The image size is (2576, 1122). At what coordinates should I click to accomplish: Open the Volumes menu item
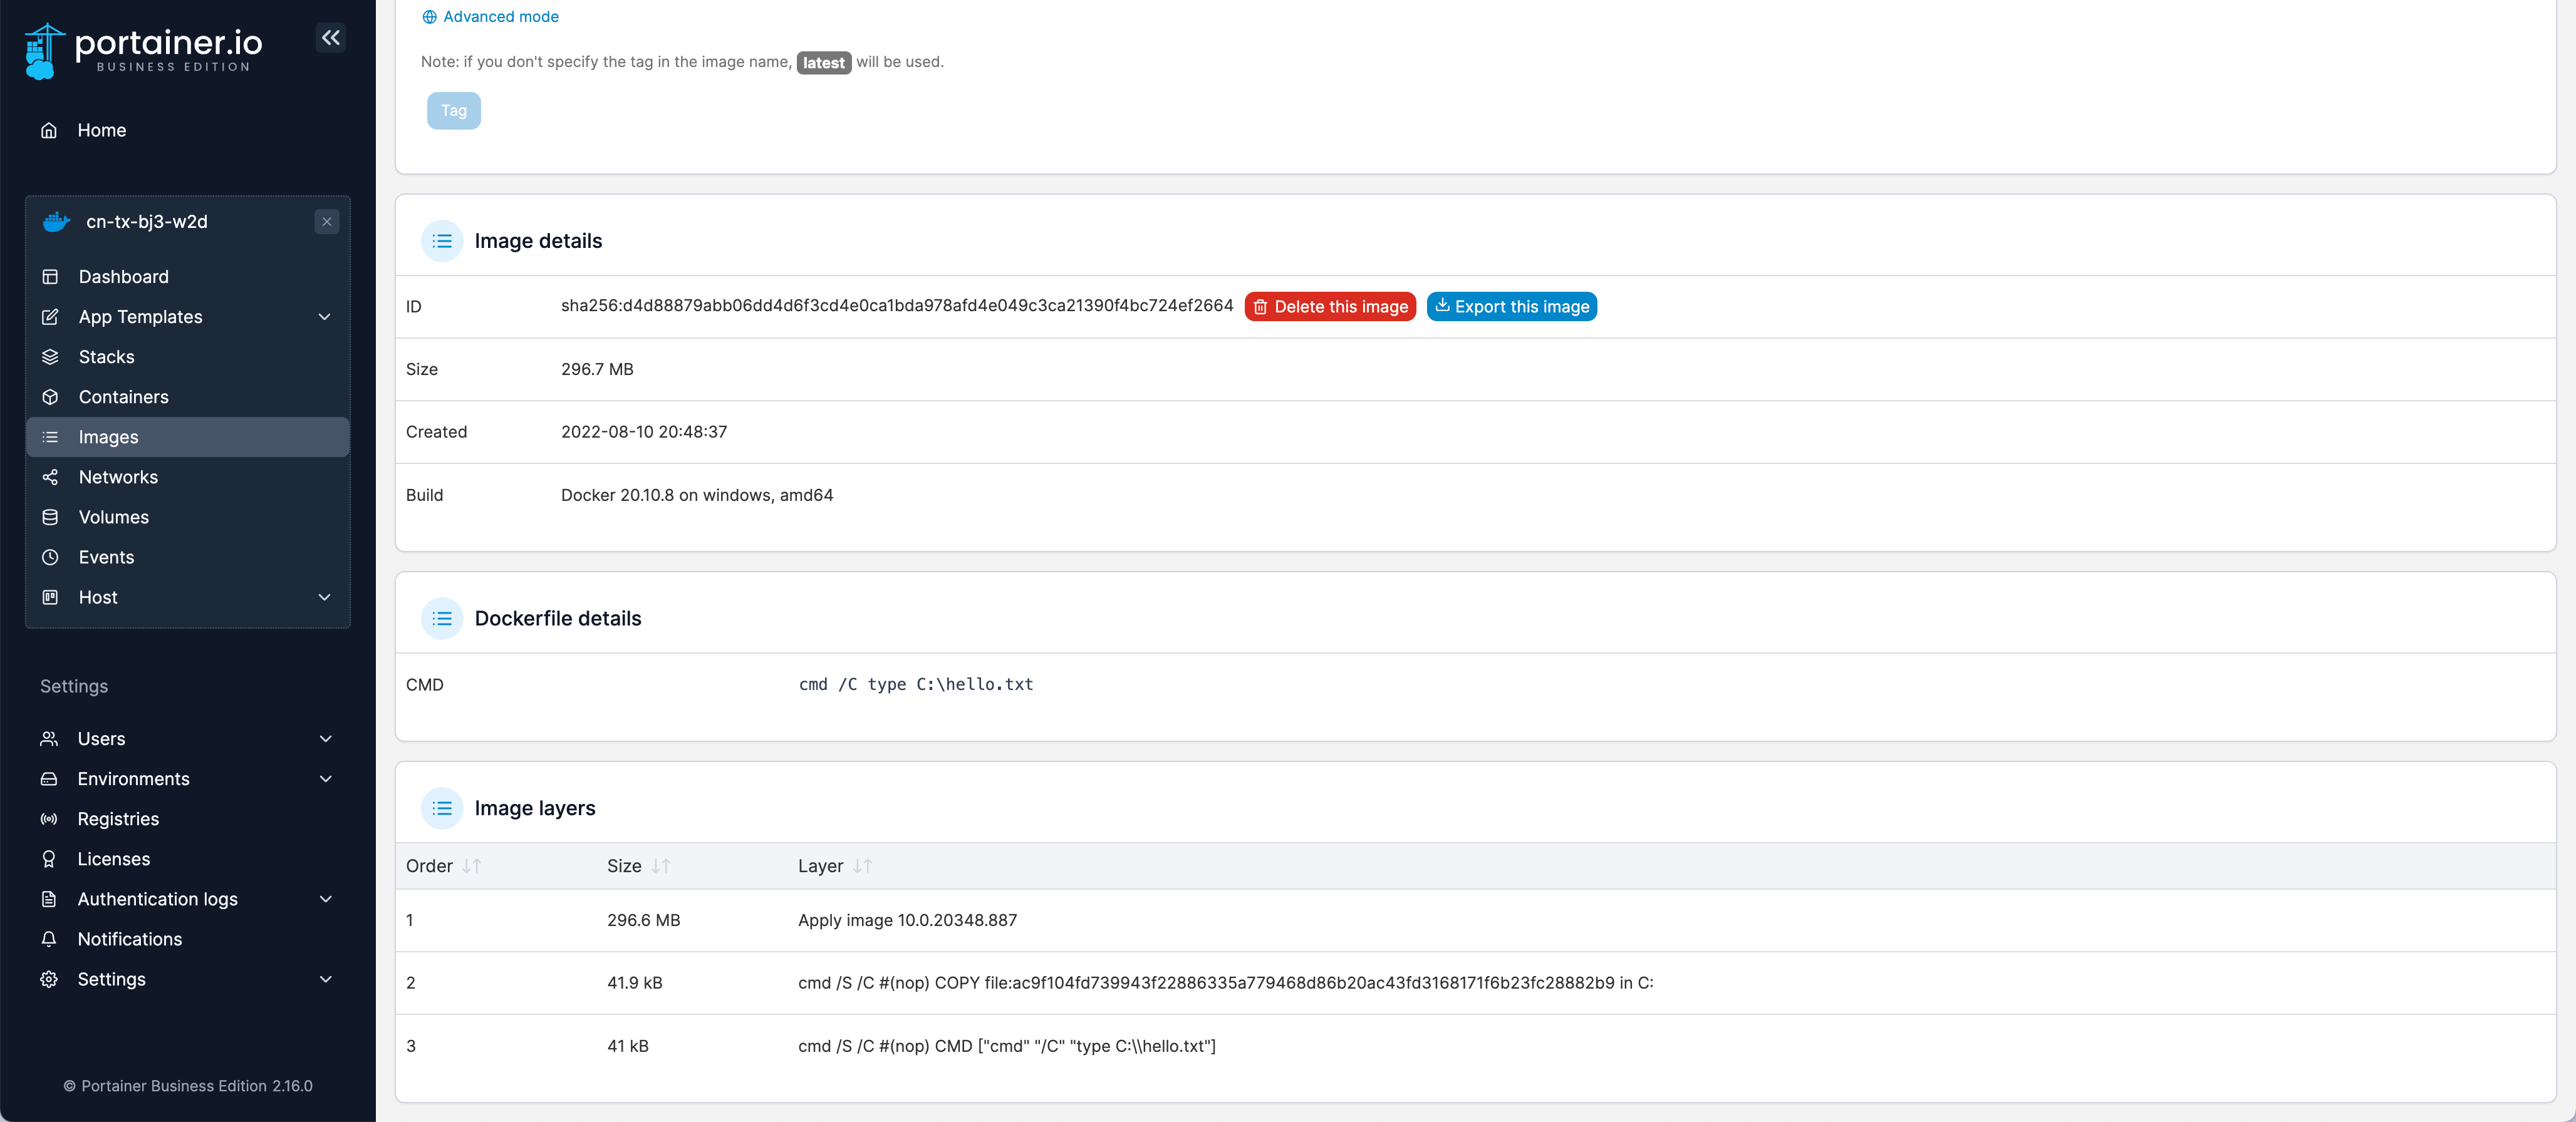187,517
